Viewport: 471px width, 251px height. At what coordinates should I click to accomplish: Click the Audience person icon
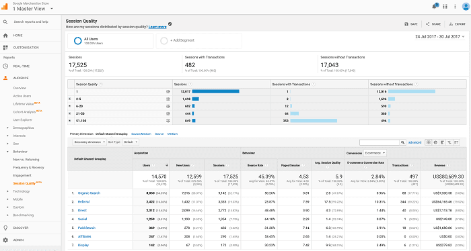tap(5, 78)
